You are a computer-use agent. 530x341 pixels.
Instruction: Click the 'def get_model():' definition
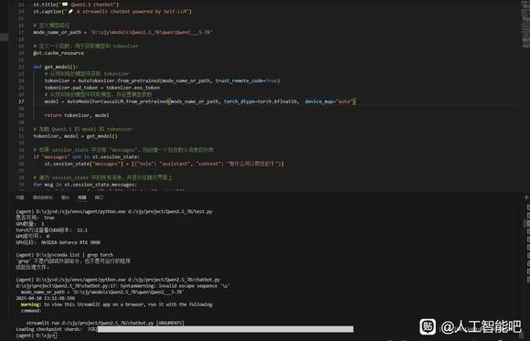tap(56, 67)
